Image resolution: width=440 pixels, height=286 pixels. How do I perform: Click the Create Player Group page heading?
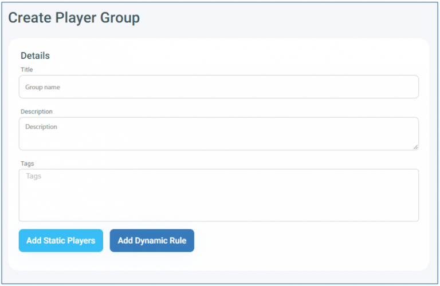click(74, 18)
